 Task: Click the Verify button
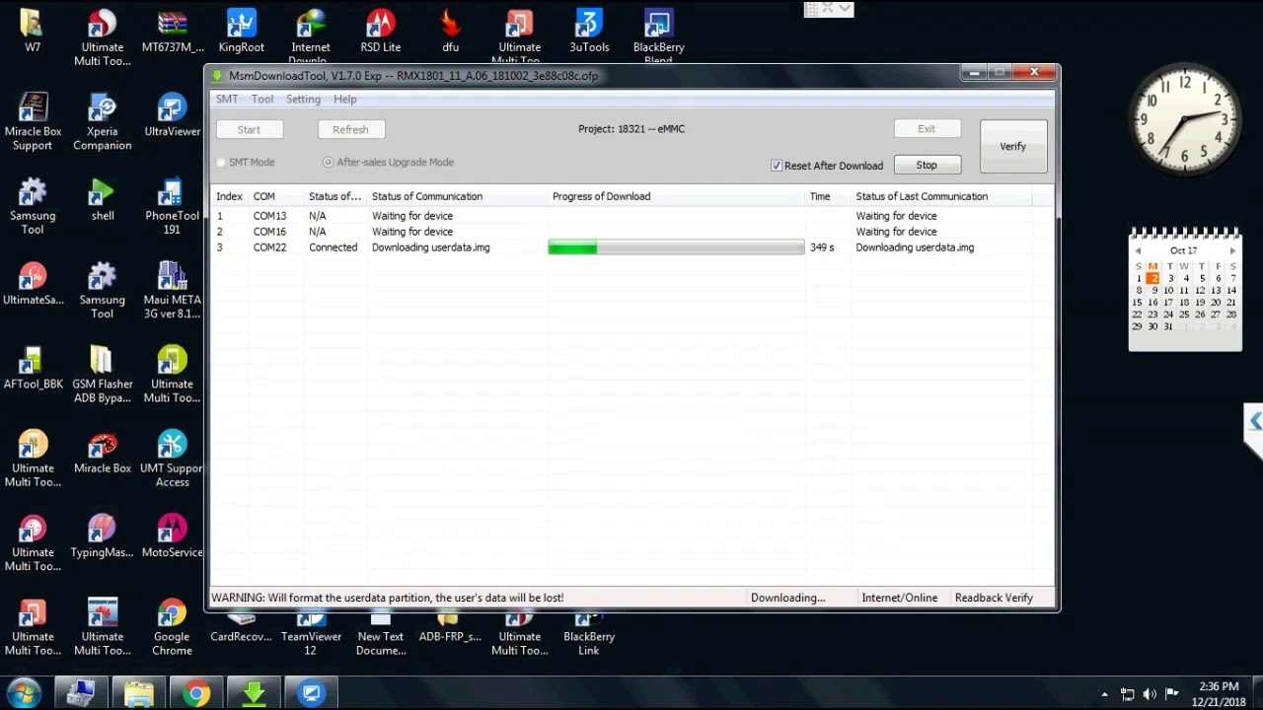(1013, 146)
